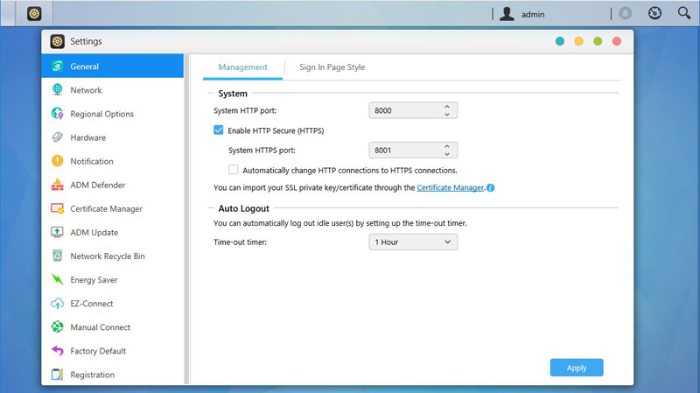This screenshot has height=393, width=700.
Task: Click the Apply button
Action: [x=577, y=368]
